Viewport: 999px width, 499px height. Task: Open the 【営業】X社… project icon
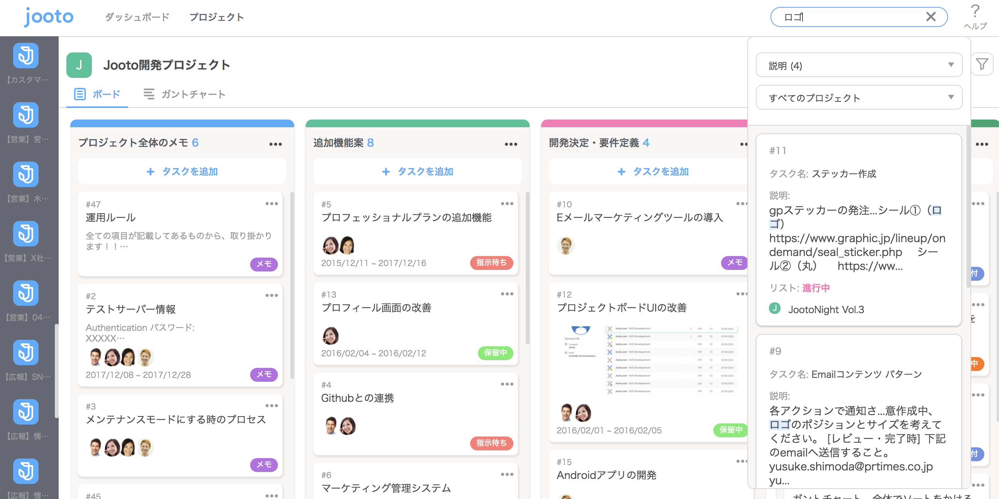[x=25, y=234]
